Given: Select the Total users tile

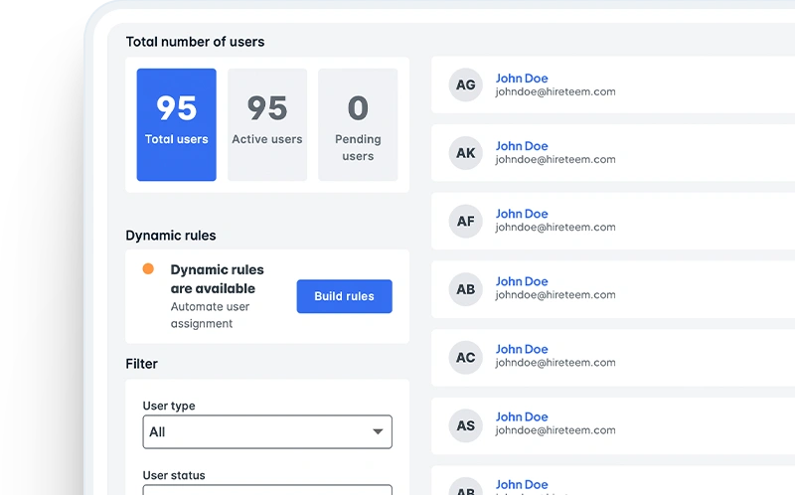Looking at the screenshot, I should pos(176,124).
